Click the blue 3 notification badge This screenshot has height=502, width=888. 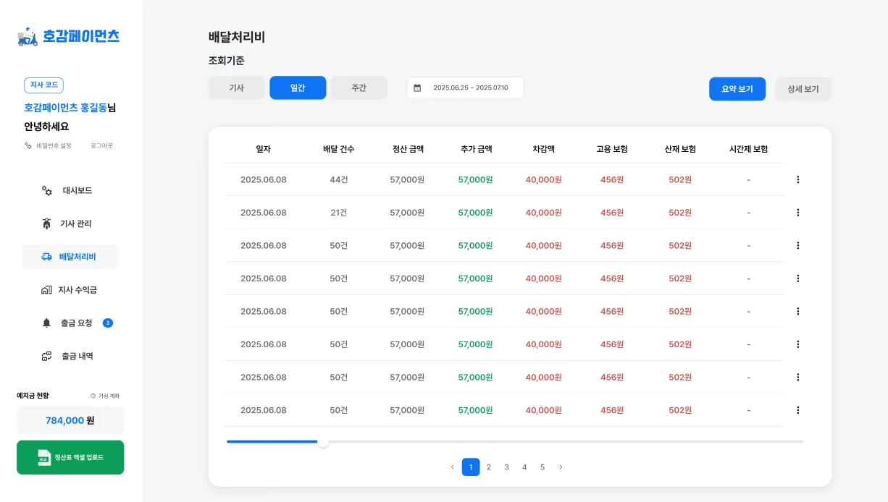108,323
